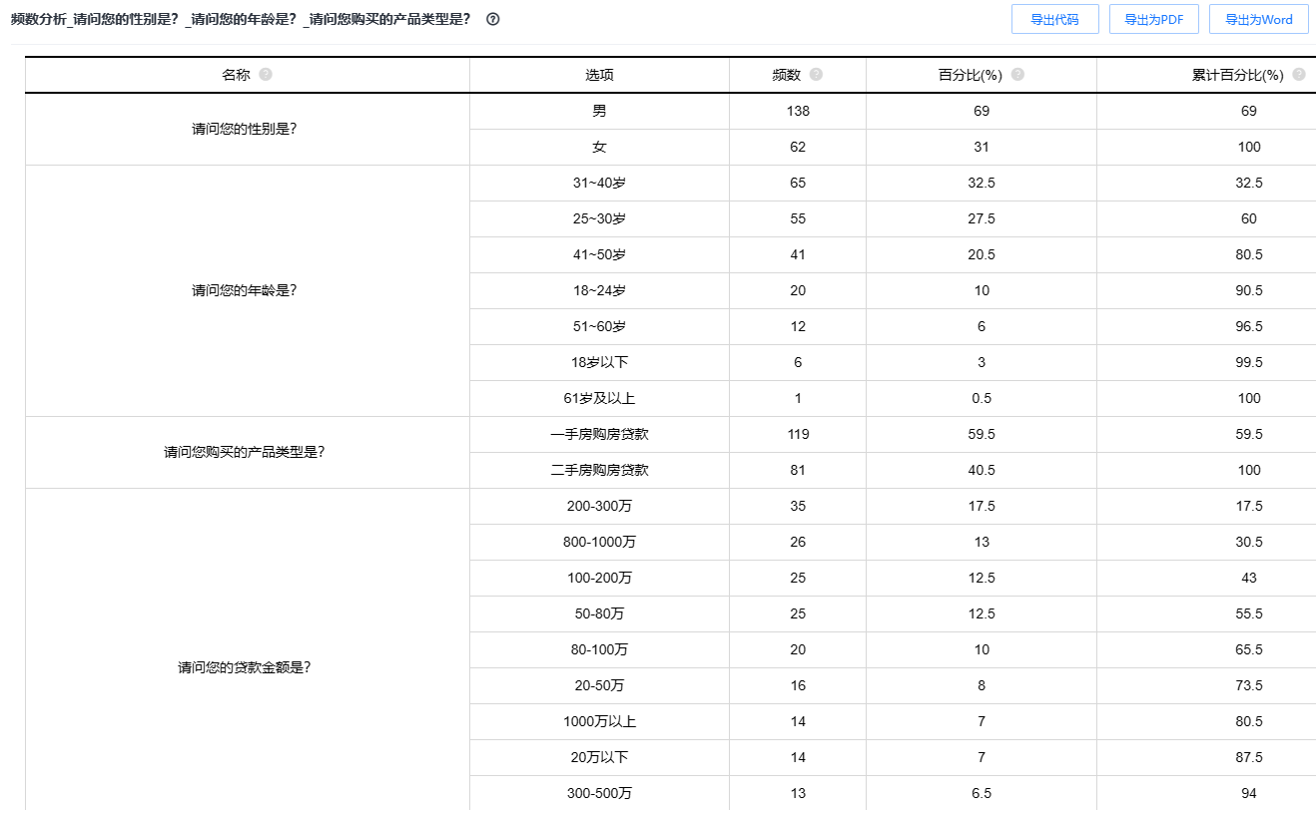Click the 请问您的年龄是？ row label
This screenshot has height=813, width=1316.
point(245,290)
